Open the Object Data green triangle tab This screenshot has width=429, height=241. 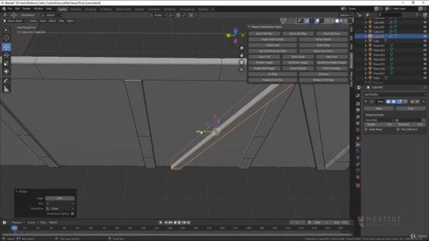click(x=358, y=171)
